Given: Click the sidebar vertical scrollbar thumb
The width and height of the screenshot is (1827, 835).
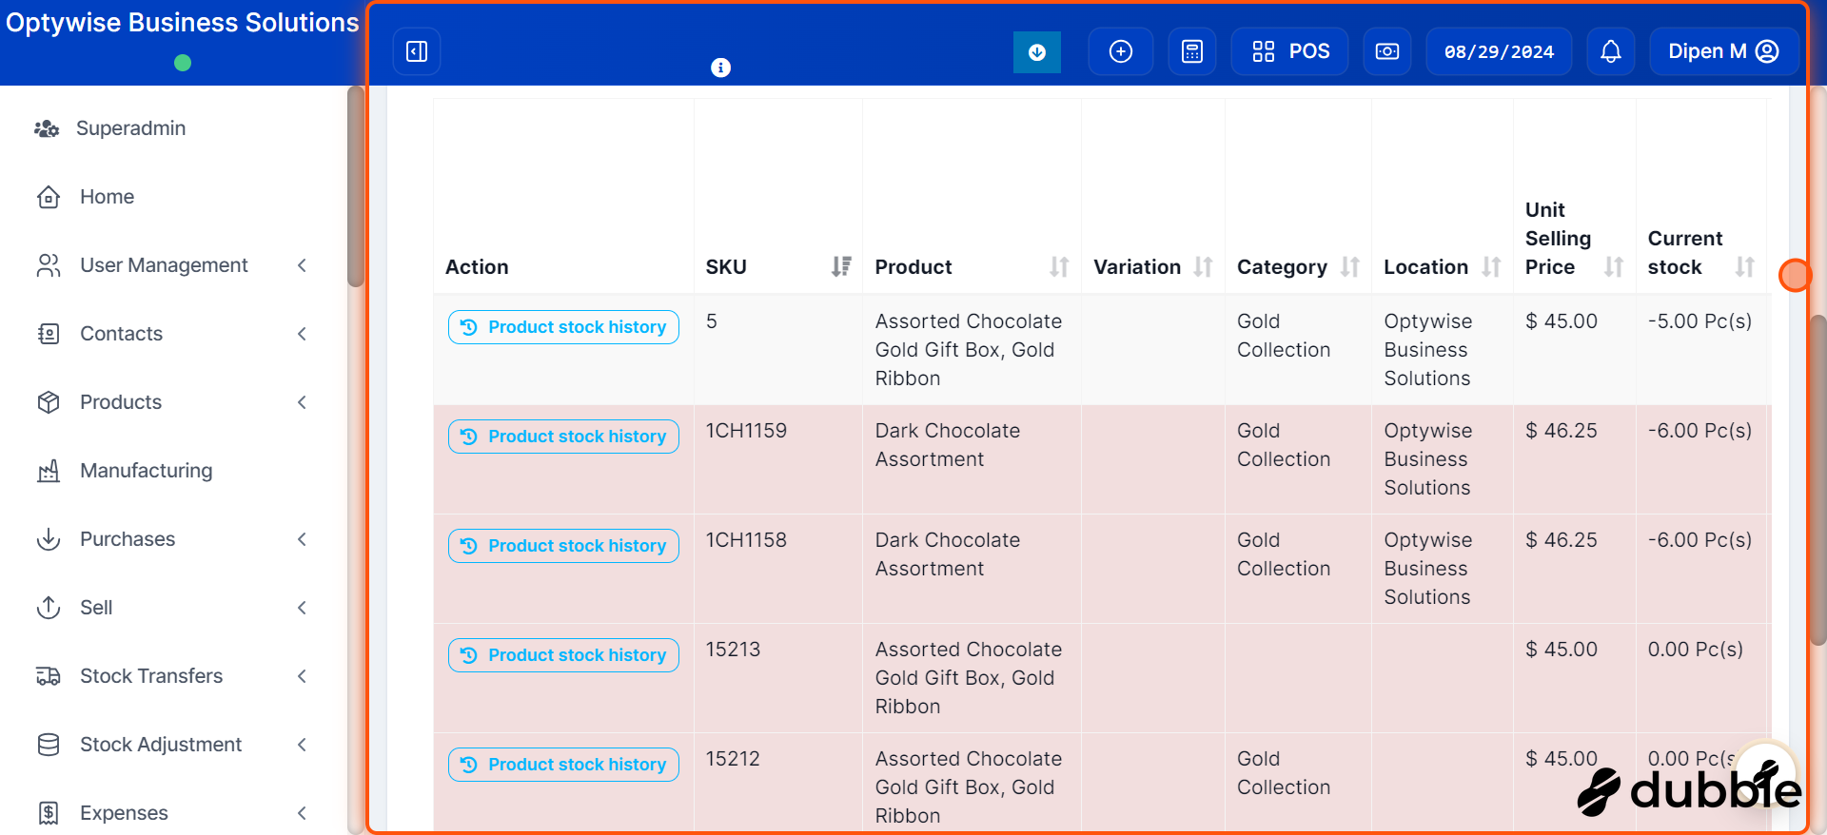Looking at the screenshot, I should tap(356, 185).
